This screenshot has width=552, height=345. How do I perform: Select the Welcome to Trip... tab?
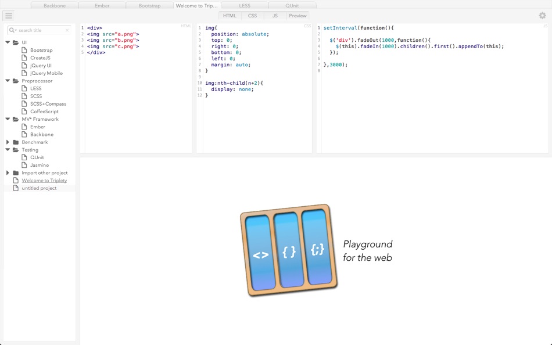pos(197,6)
